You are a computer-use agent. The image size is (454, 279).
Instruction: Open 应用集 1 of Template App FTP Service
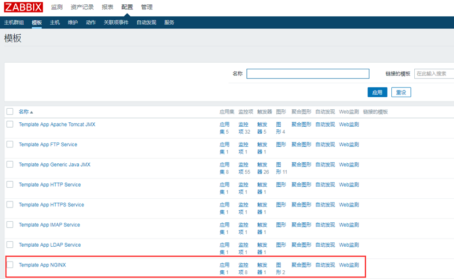tap(225, 148)
